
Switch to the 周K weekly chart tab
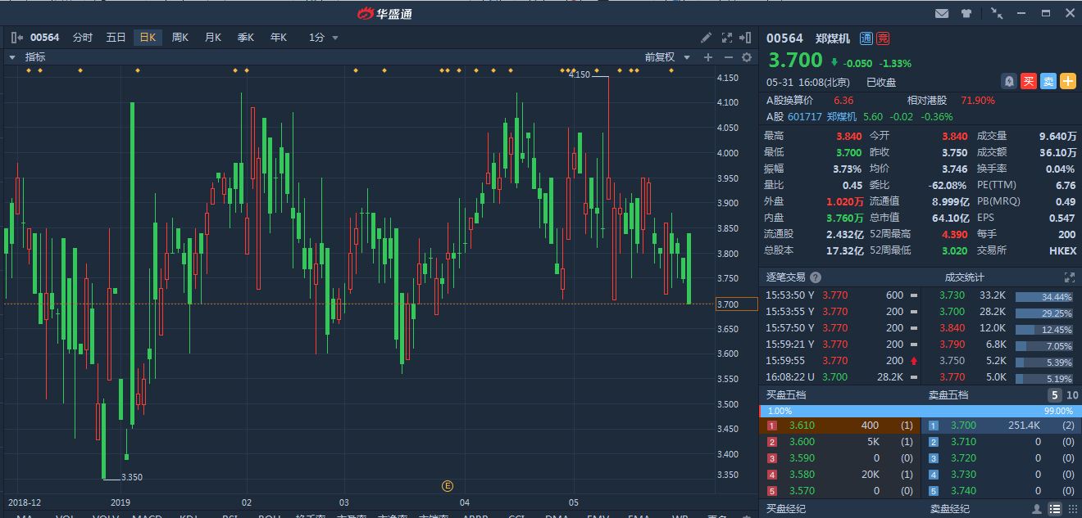pos(180,37)
